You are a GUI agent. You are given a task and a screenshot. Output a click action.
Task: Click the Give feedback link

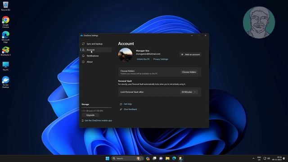130,109
